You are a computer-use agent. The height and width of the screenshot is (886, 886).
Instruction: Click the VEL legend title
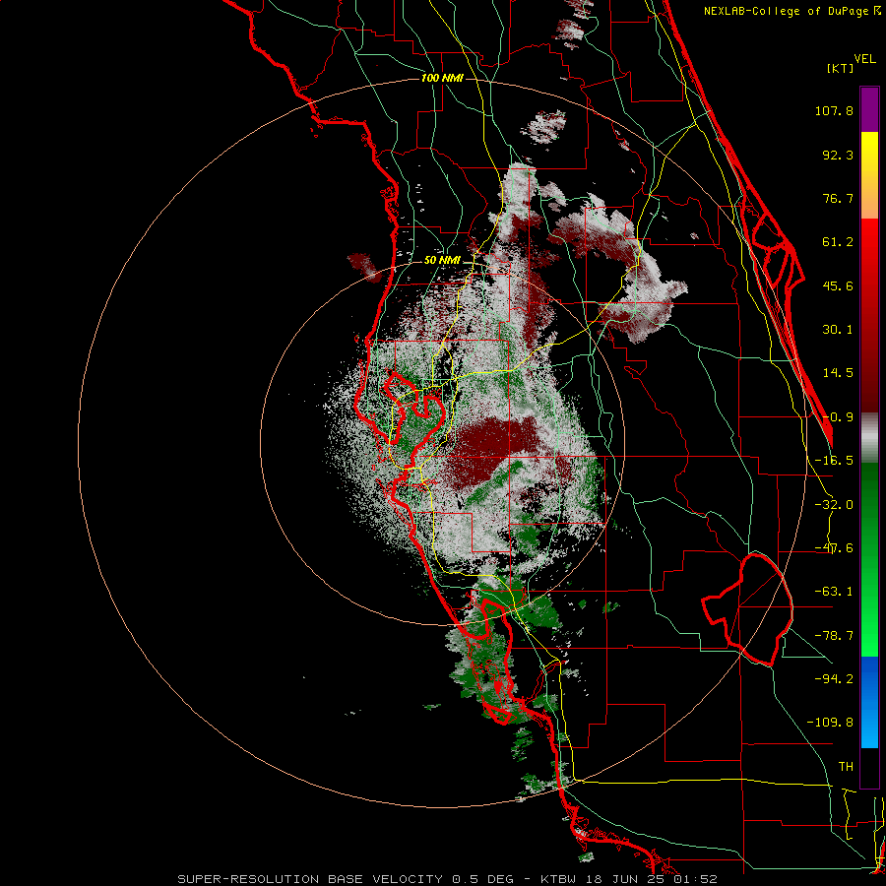click(864, 59)
